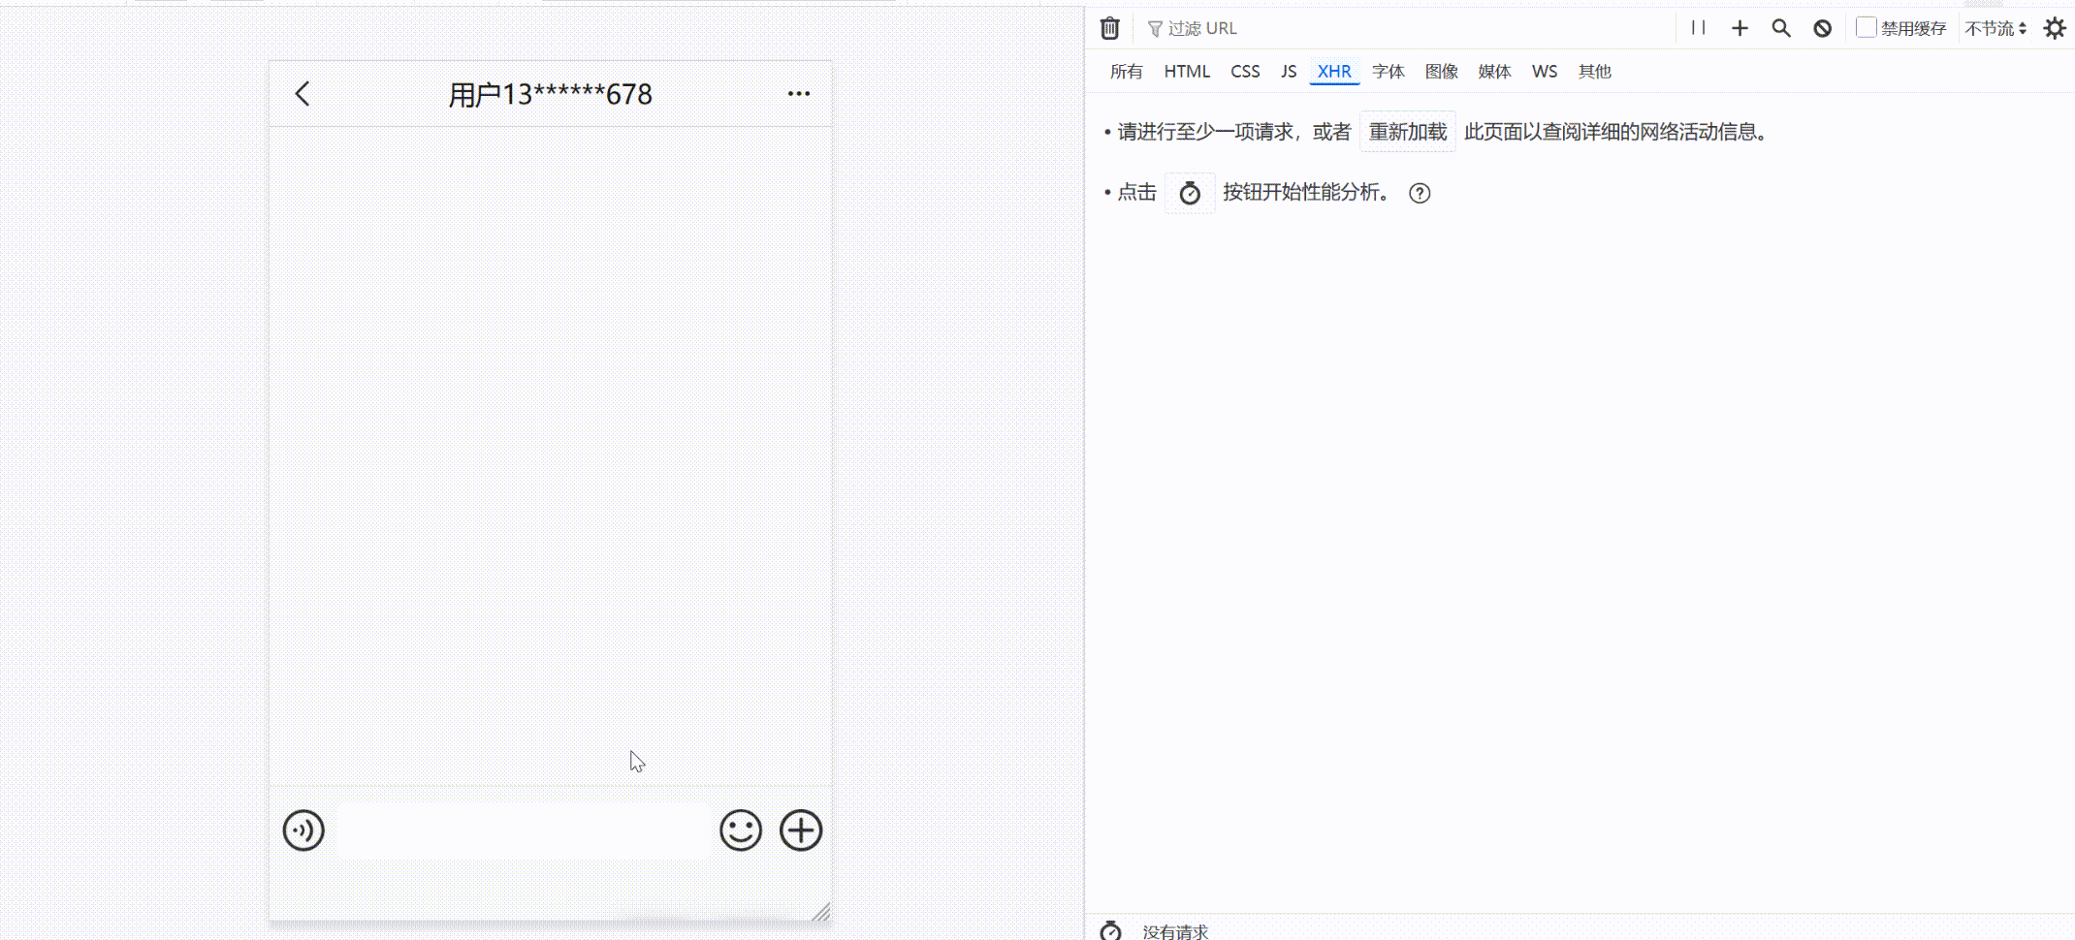
Task: Open the performance analysis help link
Action: pyautogui.click(x=1420, y=193)
